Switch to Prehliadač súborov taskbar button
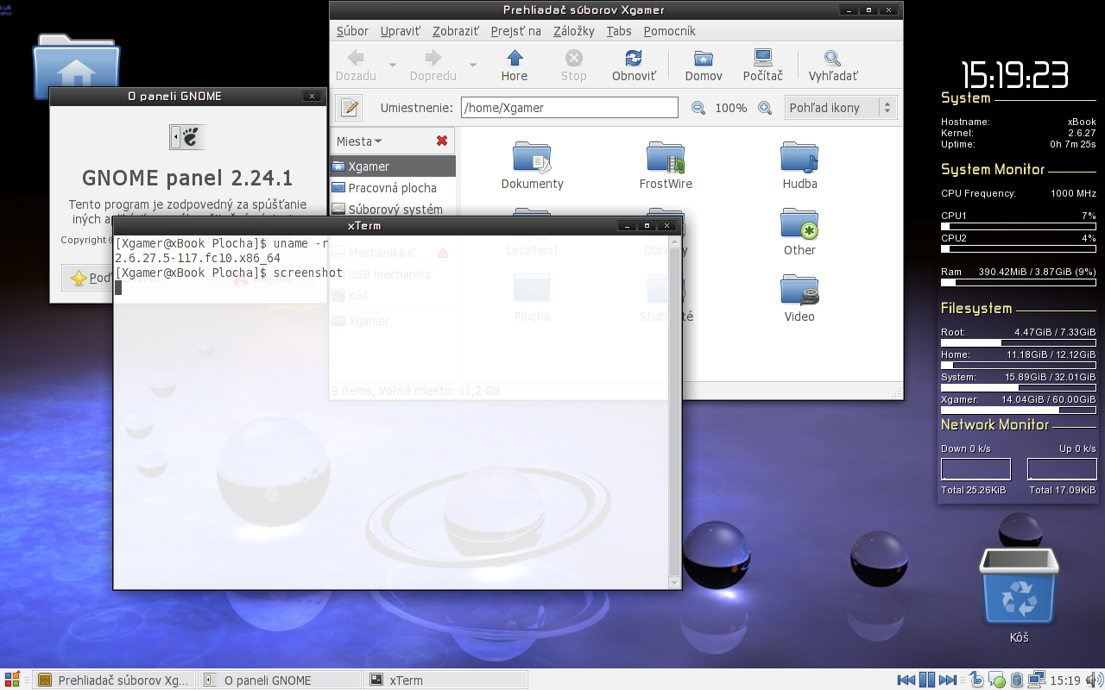Viewport: 1105px width, 690px height. pyautogui.click(x=114, y=680)
